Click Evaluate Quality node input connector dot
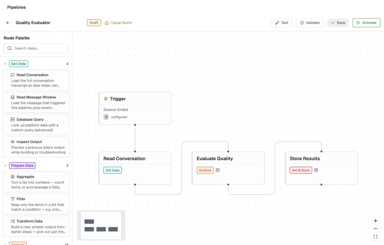The height and width of the screenshot is (245, 384). point(228,151)
